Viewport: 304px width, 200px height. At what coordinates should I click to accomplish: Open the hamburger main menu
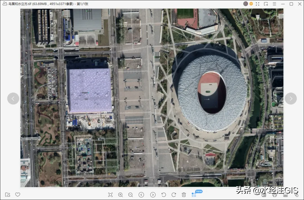274,4
